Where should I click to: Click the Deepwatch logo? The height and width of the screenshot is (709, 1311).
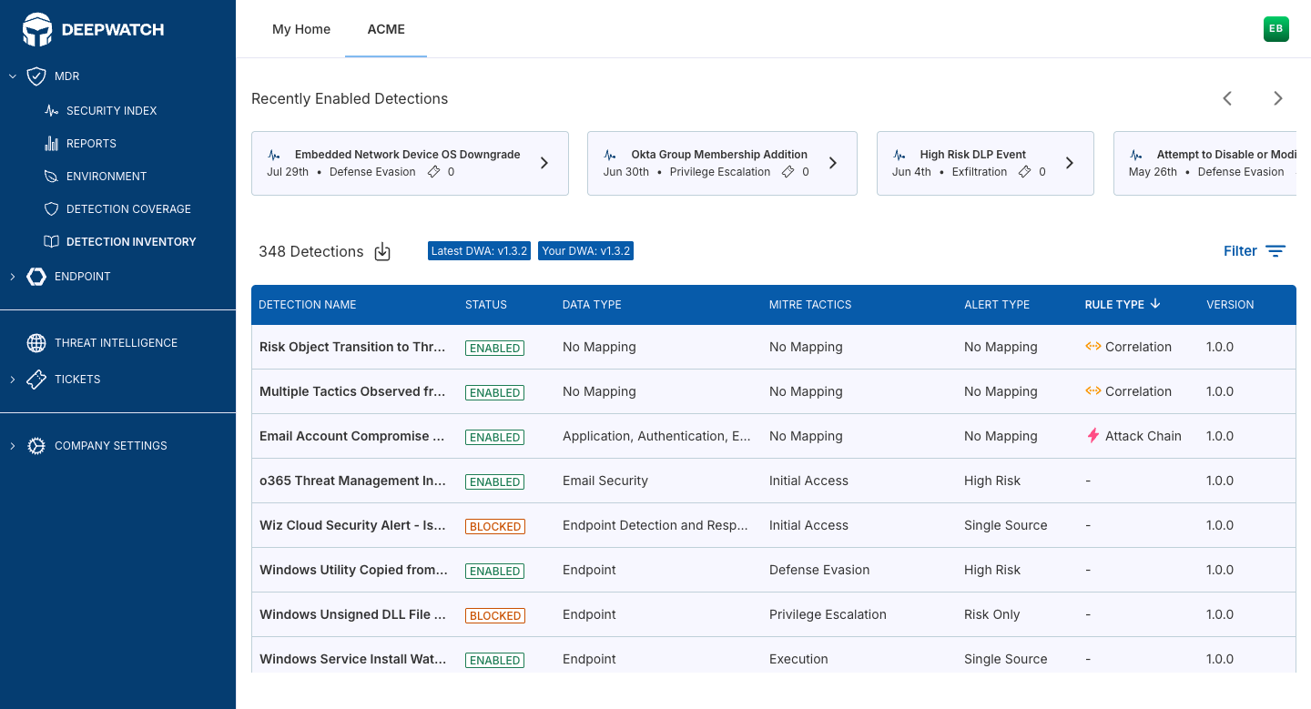tap(94, 29)
